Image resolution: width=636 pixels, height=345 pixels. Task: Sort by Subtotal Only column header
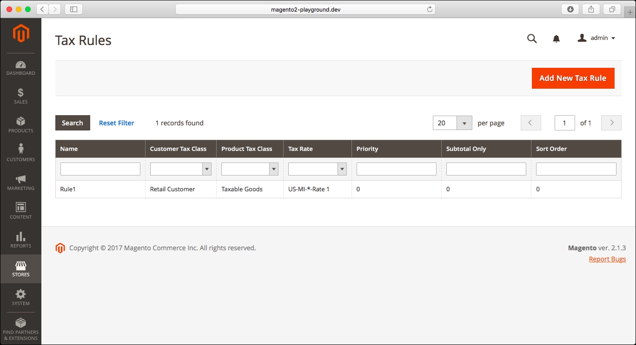click(x=486, y=149)
